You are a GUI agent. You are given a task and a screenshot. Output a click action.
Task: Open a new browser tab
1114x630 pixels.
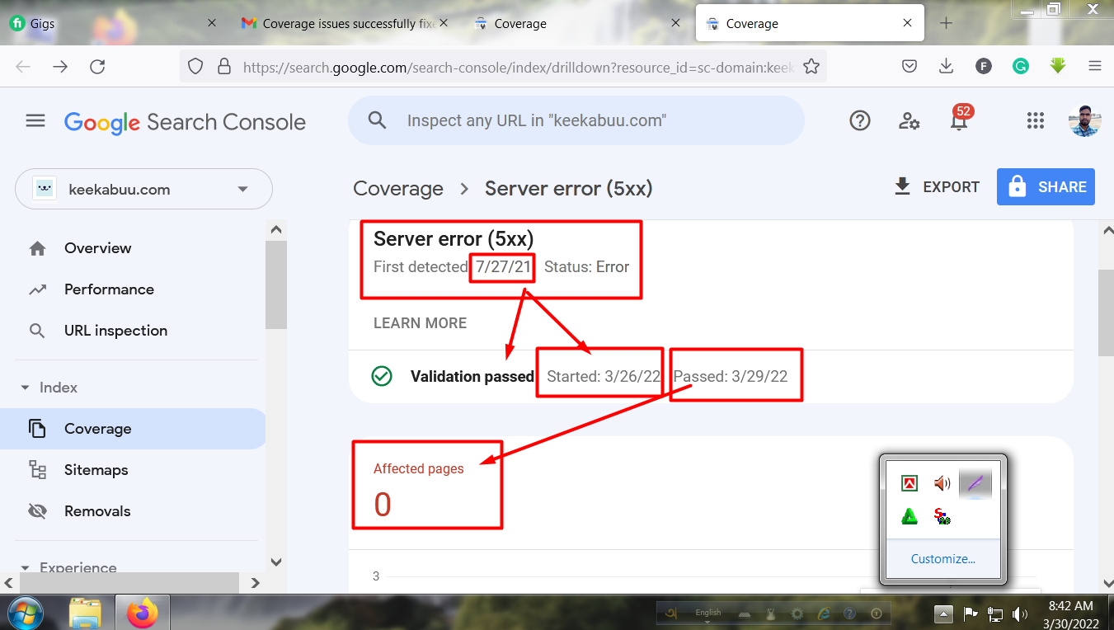click(x=946, y=23)
